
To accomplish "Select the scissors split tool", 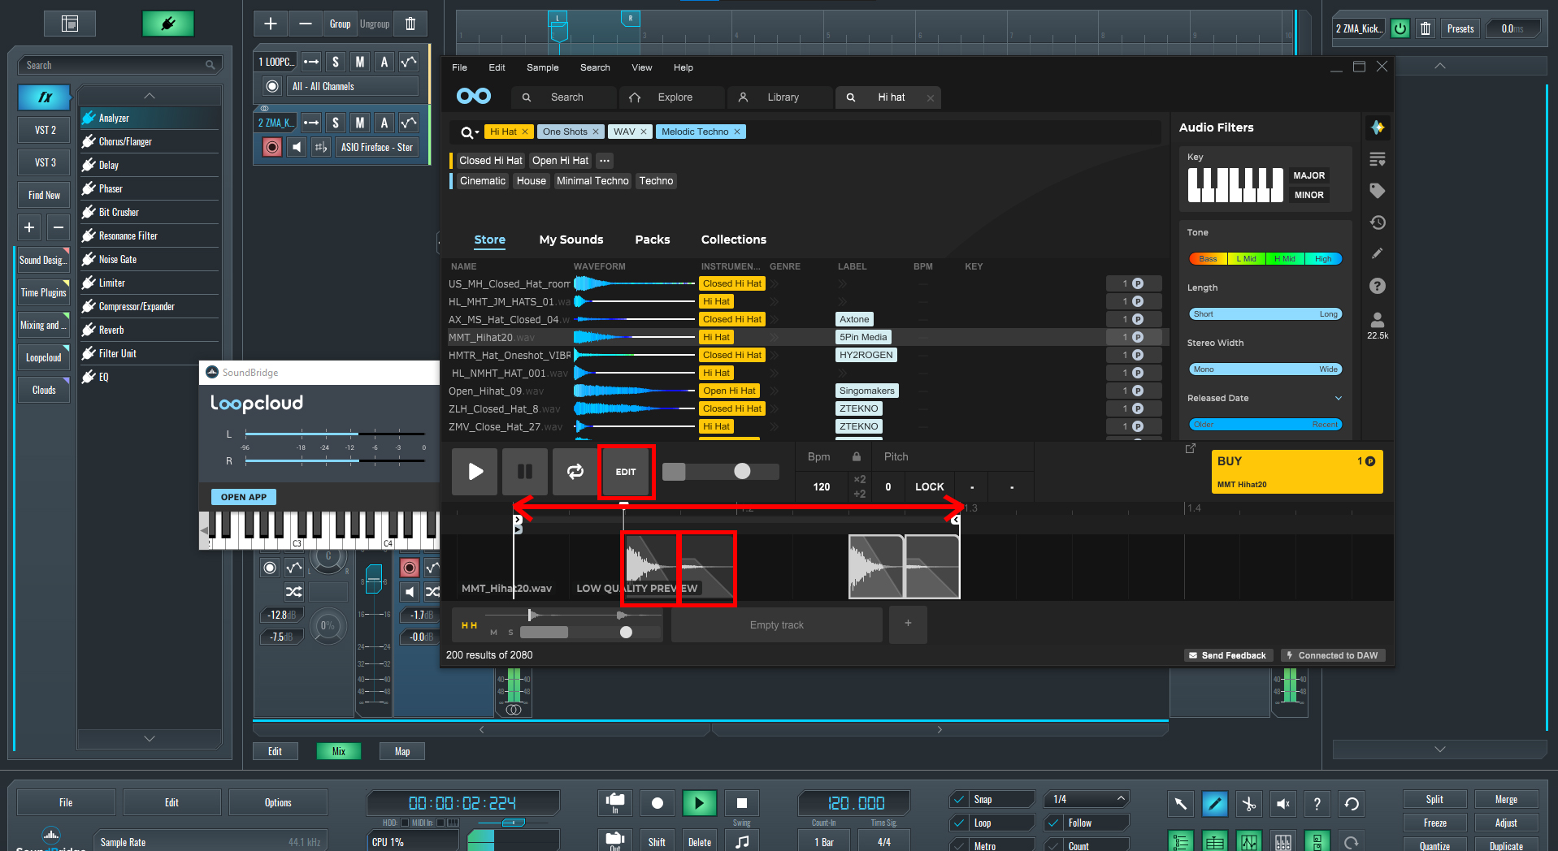I will point(1248,804).
